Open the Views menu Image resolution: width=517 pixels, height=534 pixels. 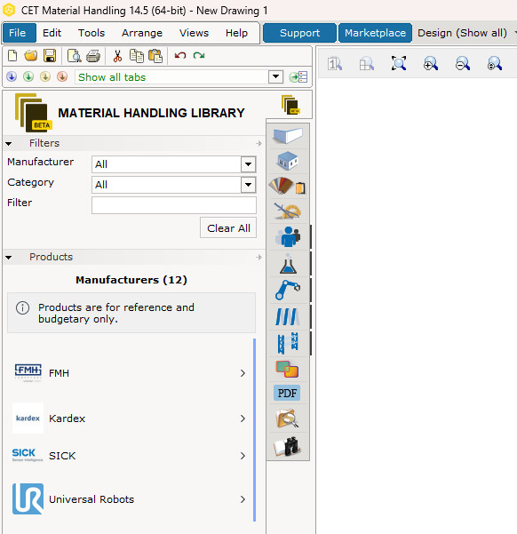point(195,33)
